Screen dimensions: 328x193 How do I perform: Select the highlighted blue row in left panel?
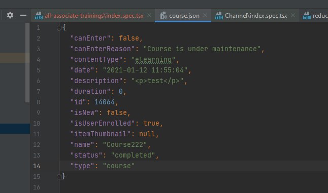15,129
